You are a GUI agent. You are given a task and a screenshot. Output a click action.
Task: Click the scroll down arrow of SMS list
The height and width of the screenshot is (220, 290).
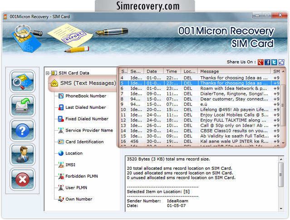tap(283, 143)
